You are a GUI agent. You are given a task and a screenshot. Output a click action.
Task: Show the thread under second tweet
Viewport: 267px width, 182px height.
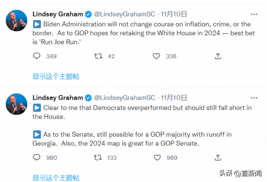coord(56,178)
